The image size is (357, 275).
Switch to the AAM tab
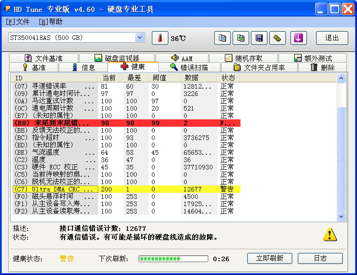tap(182, 58)
